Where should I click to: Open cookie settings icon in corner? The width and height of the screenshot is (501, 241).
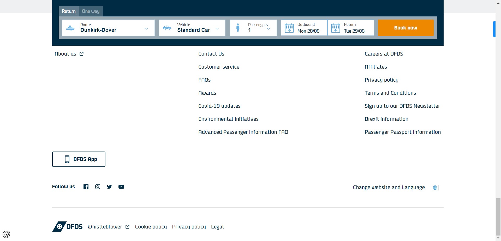[6, 234]
